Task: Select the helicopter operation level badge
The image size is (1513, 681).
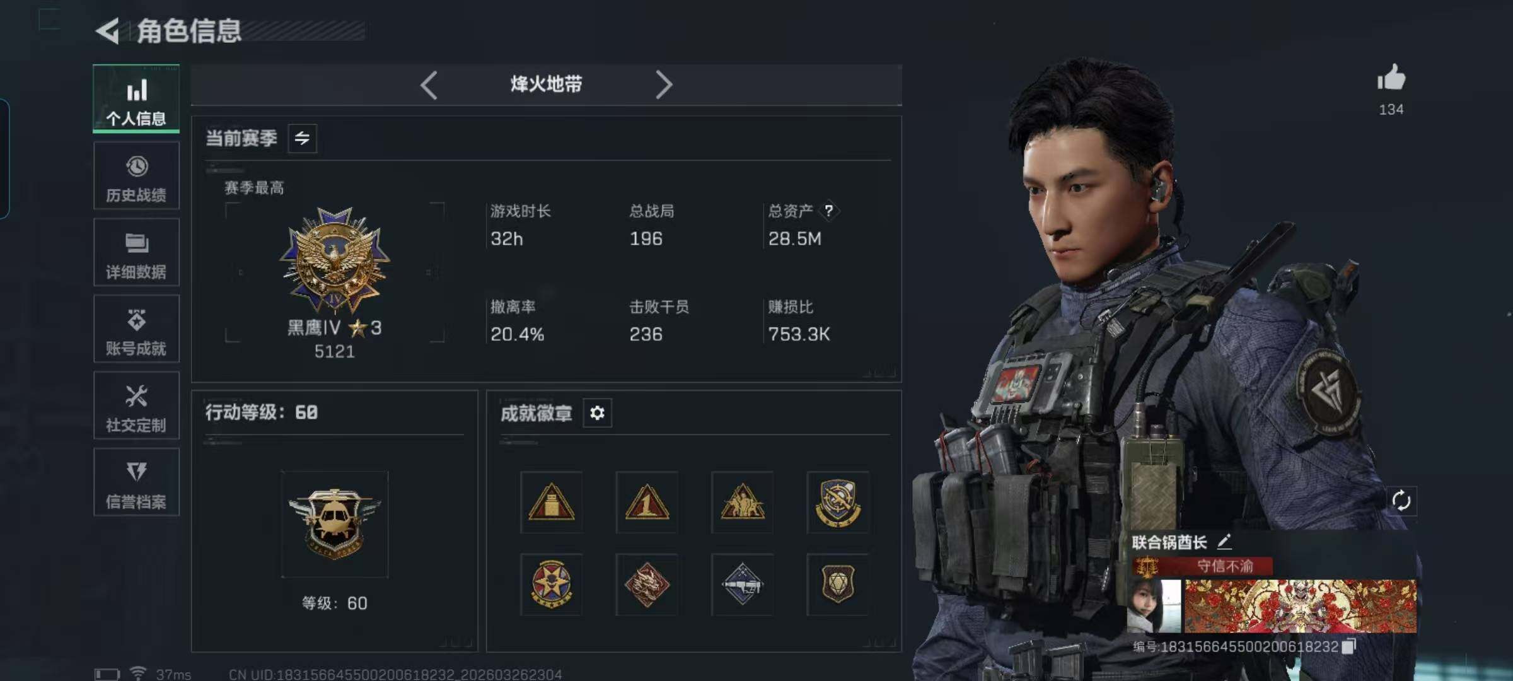Action: coord(335,523)
